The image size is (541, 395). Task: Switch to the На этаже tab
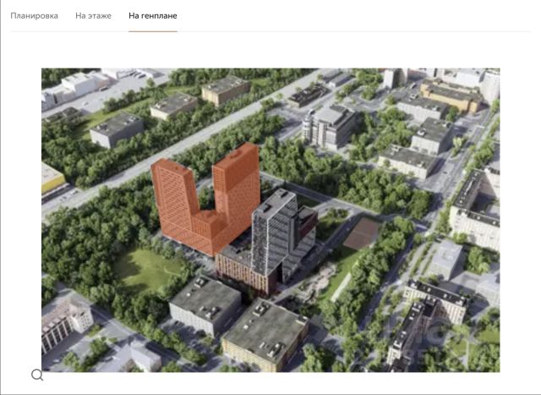point(93,16)
